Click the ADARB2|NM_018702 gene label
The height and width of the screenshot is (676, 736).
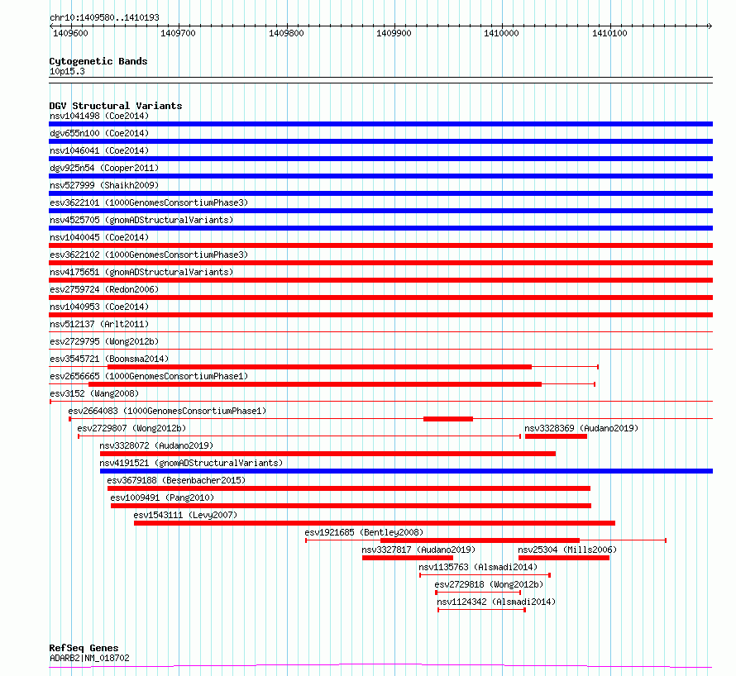pos(89,658)
